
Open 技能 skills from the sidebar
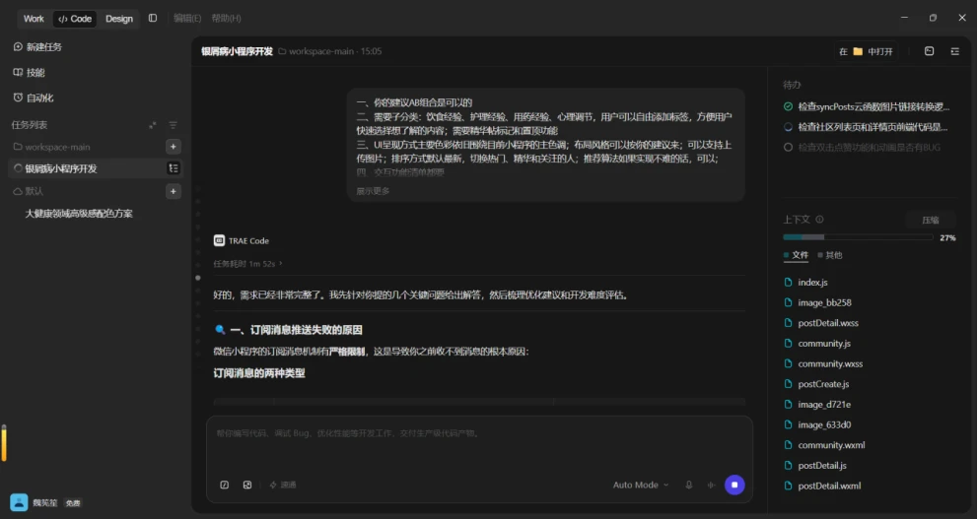click(x=29, y=72)
